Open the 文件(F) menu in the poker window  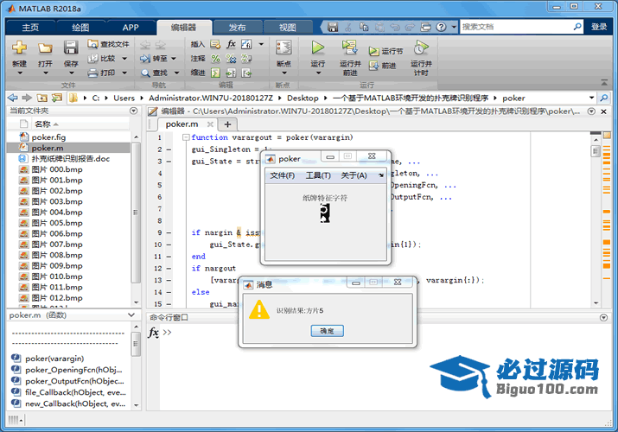click(x=282, y=175)
